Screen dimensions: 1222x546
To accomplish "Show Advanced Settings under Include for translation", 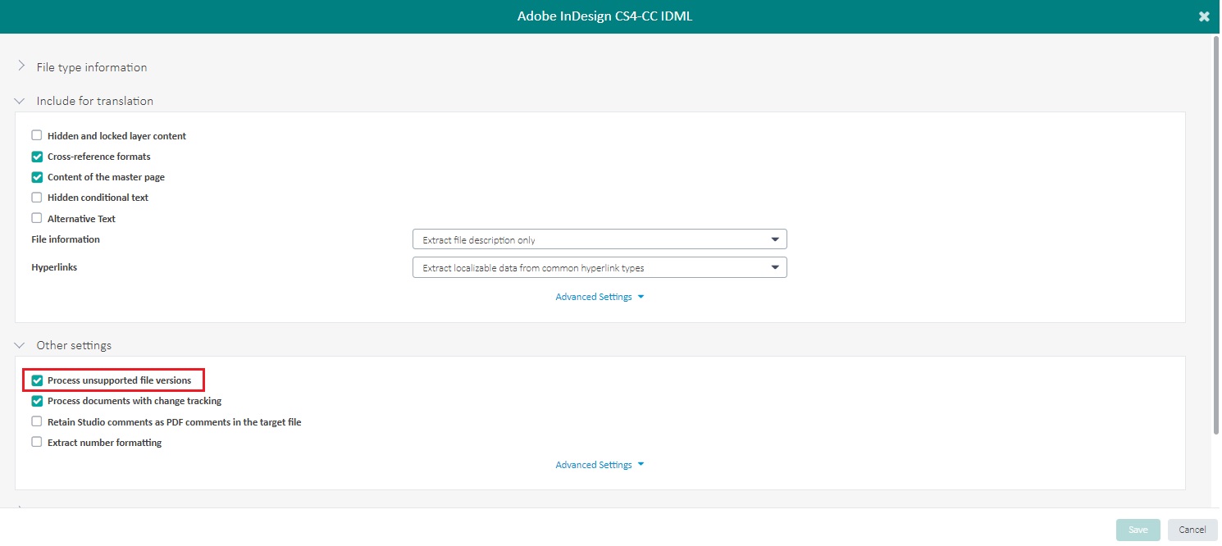I will click(600, 297).
